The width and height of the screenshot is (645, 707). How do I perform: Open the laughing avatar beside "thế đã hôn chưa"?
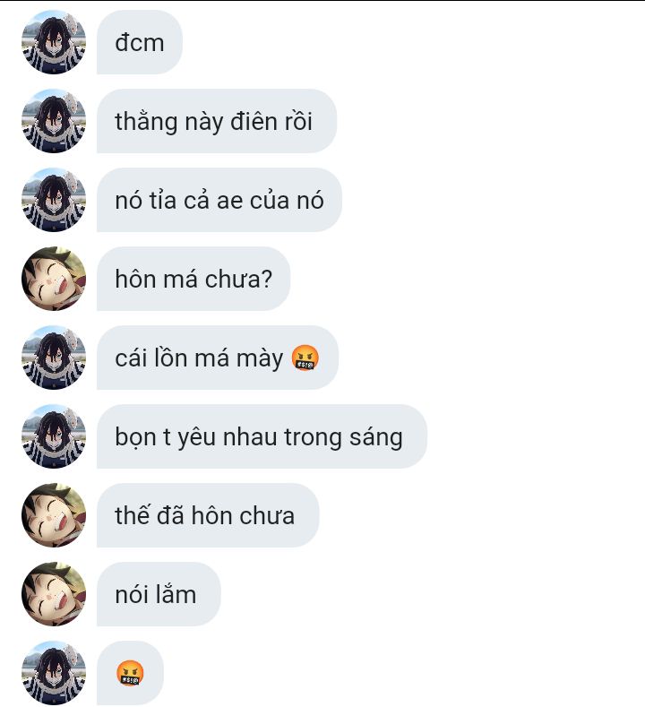(54, 515)
